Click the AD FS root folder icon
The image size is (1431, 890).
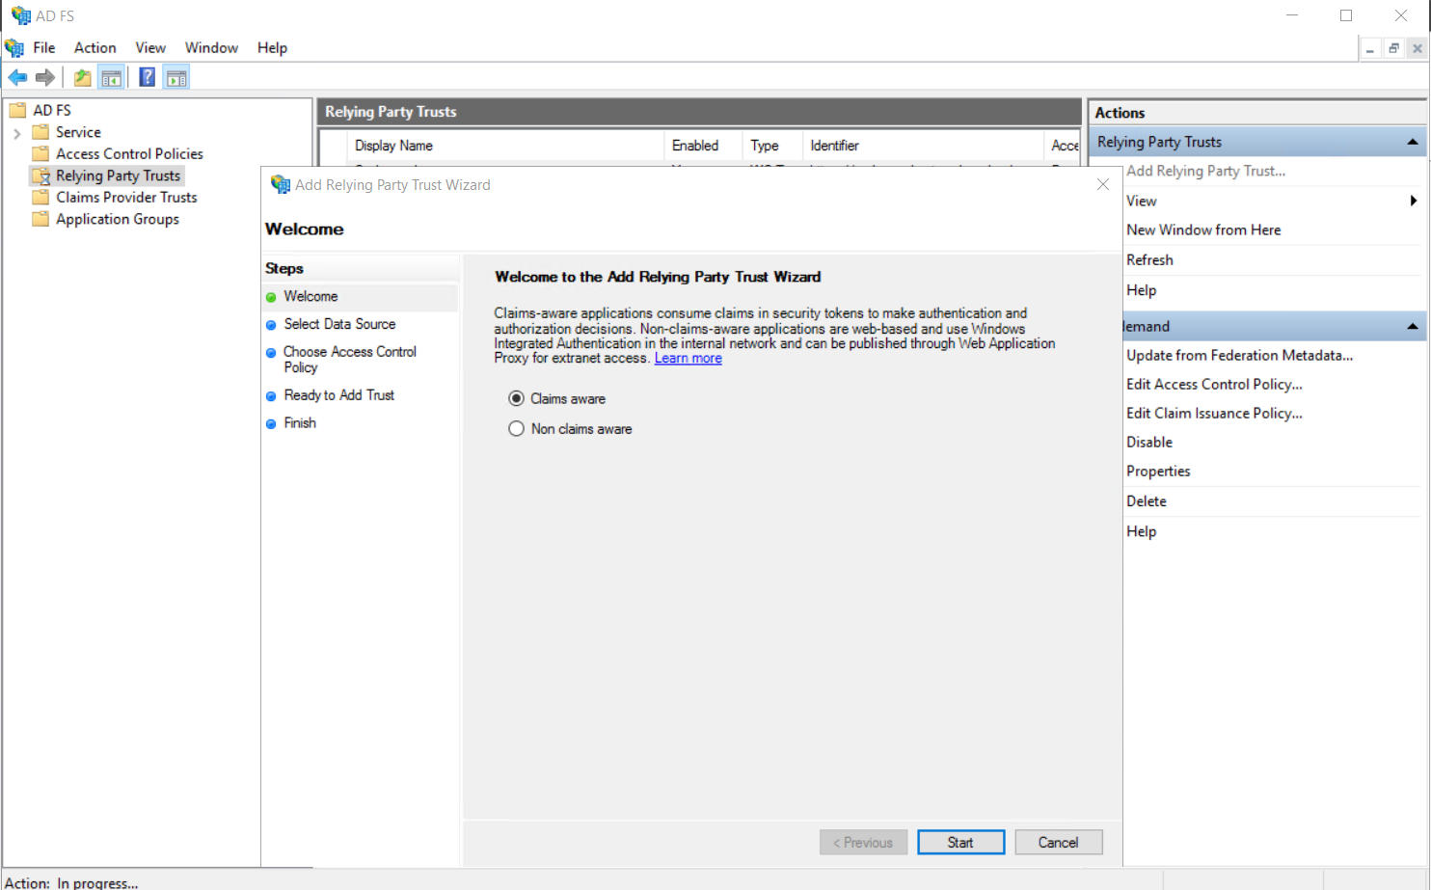[17, 110]
